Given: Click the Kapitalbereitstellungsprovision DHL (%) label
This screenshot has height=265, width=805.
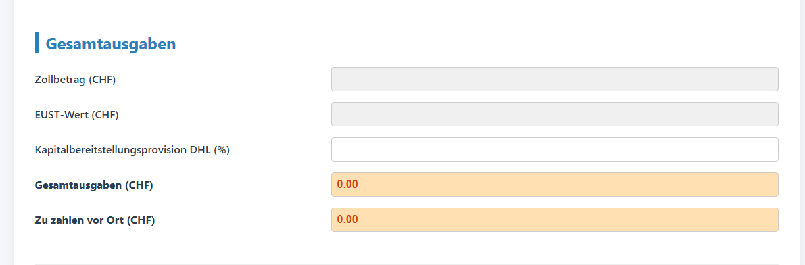Looking at the screenshot, I should click(x=132, y=150).
